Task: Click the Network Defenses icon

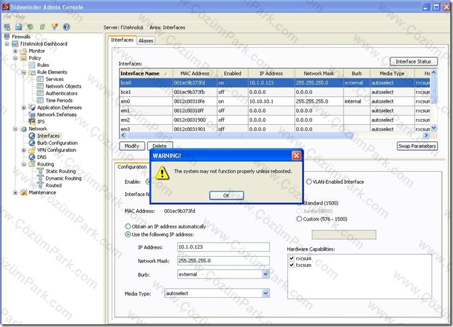Action: (x=32, y=115)
